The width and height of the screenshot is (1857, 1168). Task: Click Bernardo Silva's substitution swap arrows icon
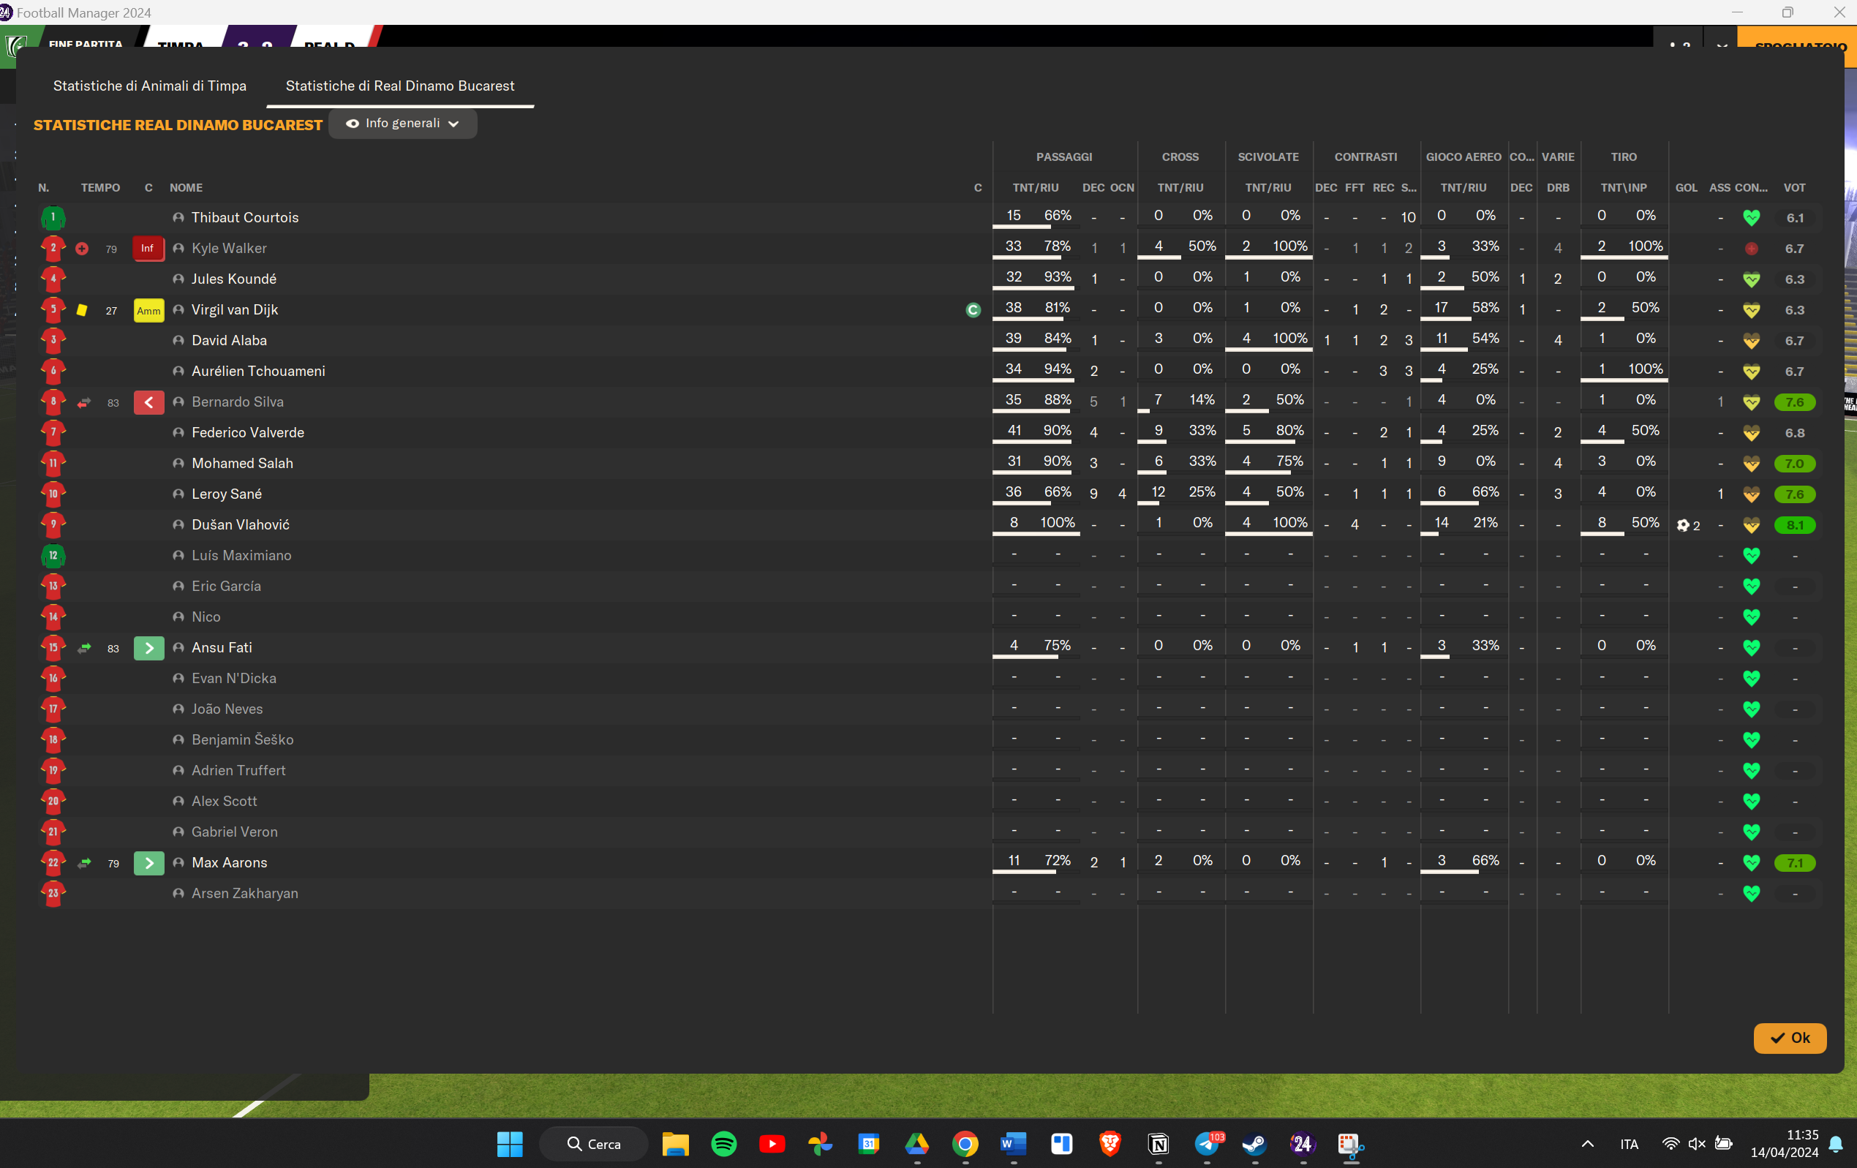(84, 402)
